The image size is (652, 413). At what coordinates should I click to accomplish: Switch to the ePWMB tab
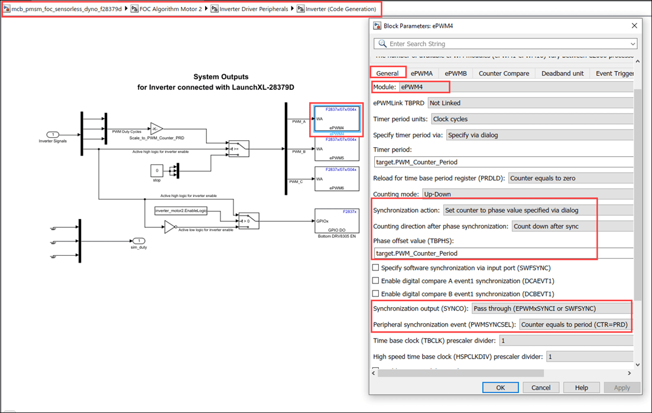click(x=456, y=73)
